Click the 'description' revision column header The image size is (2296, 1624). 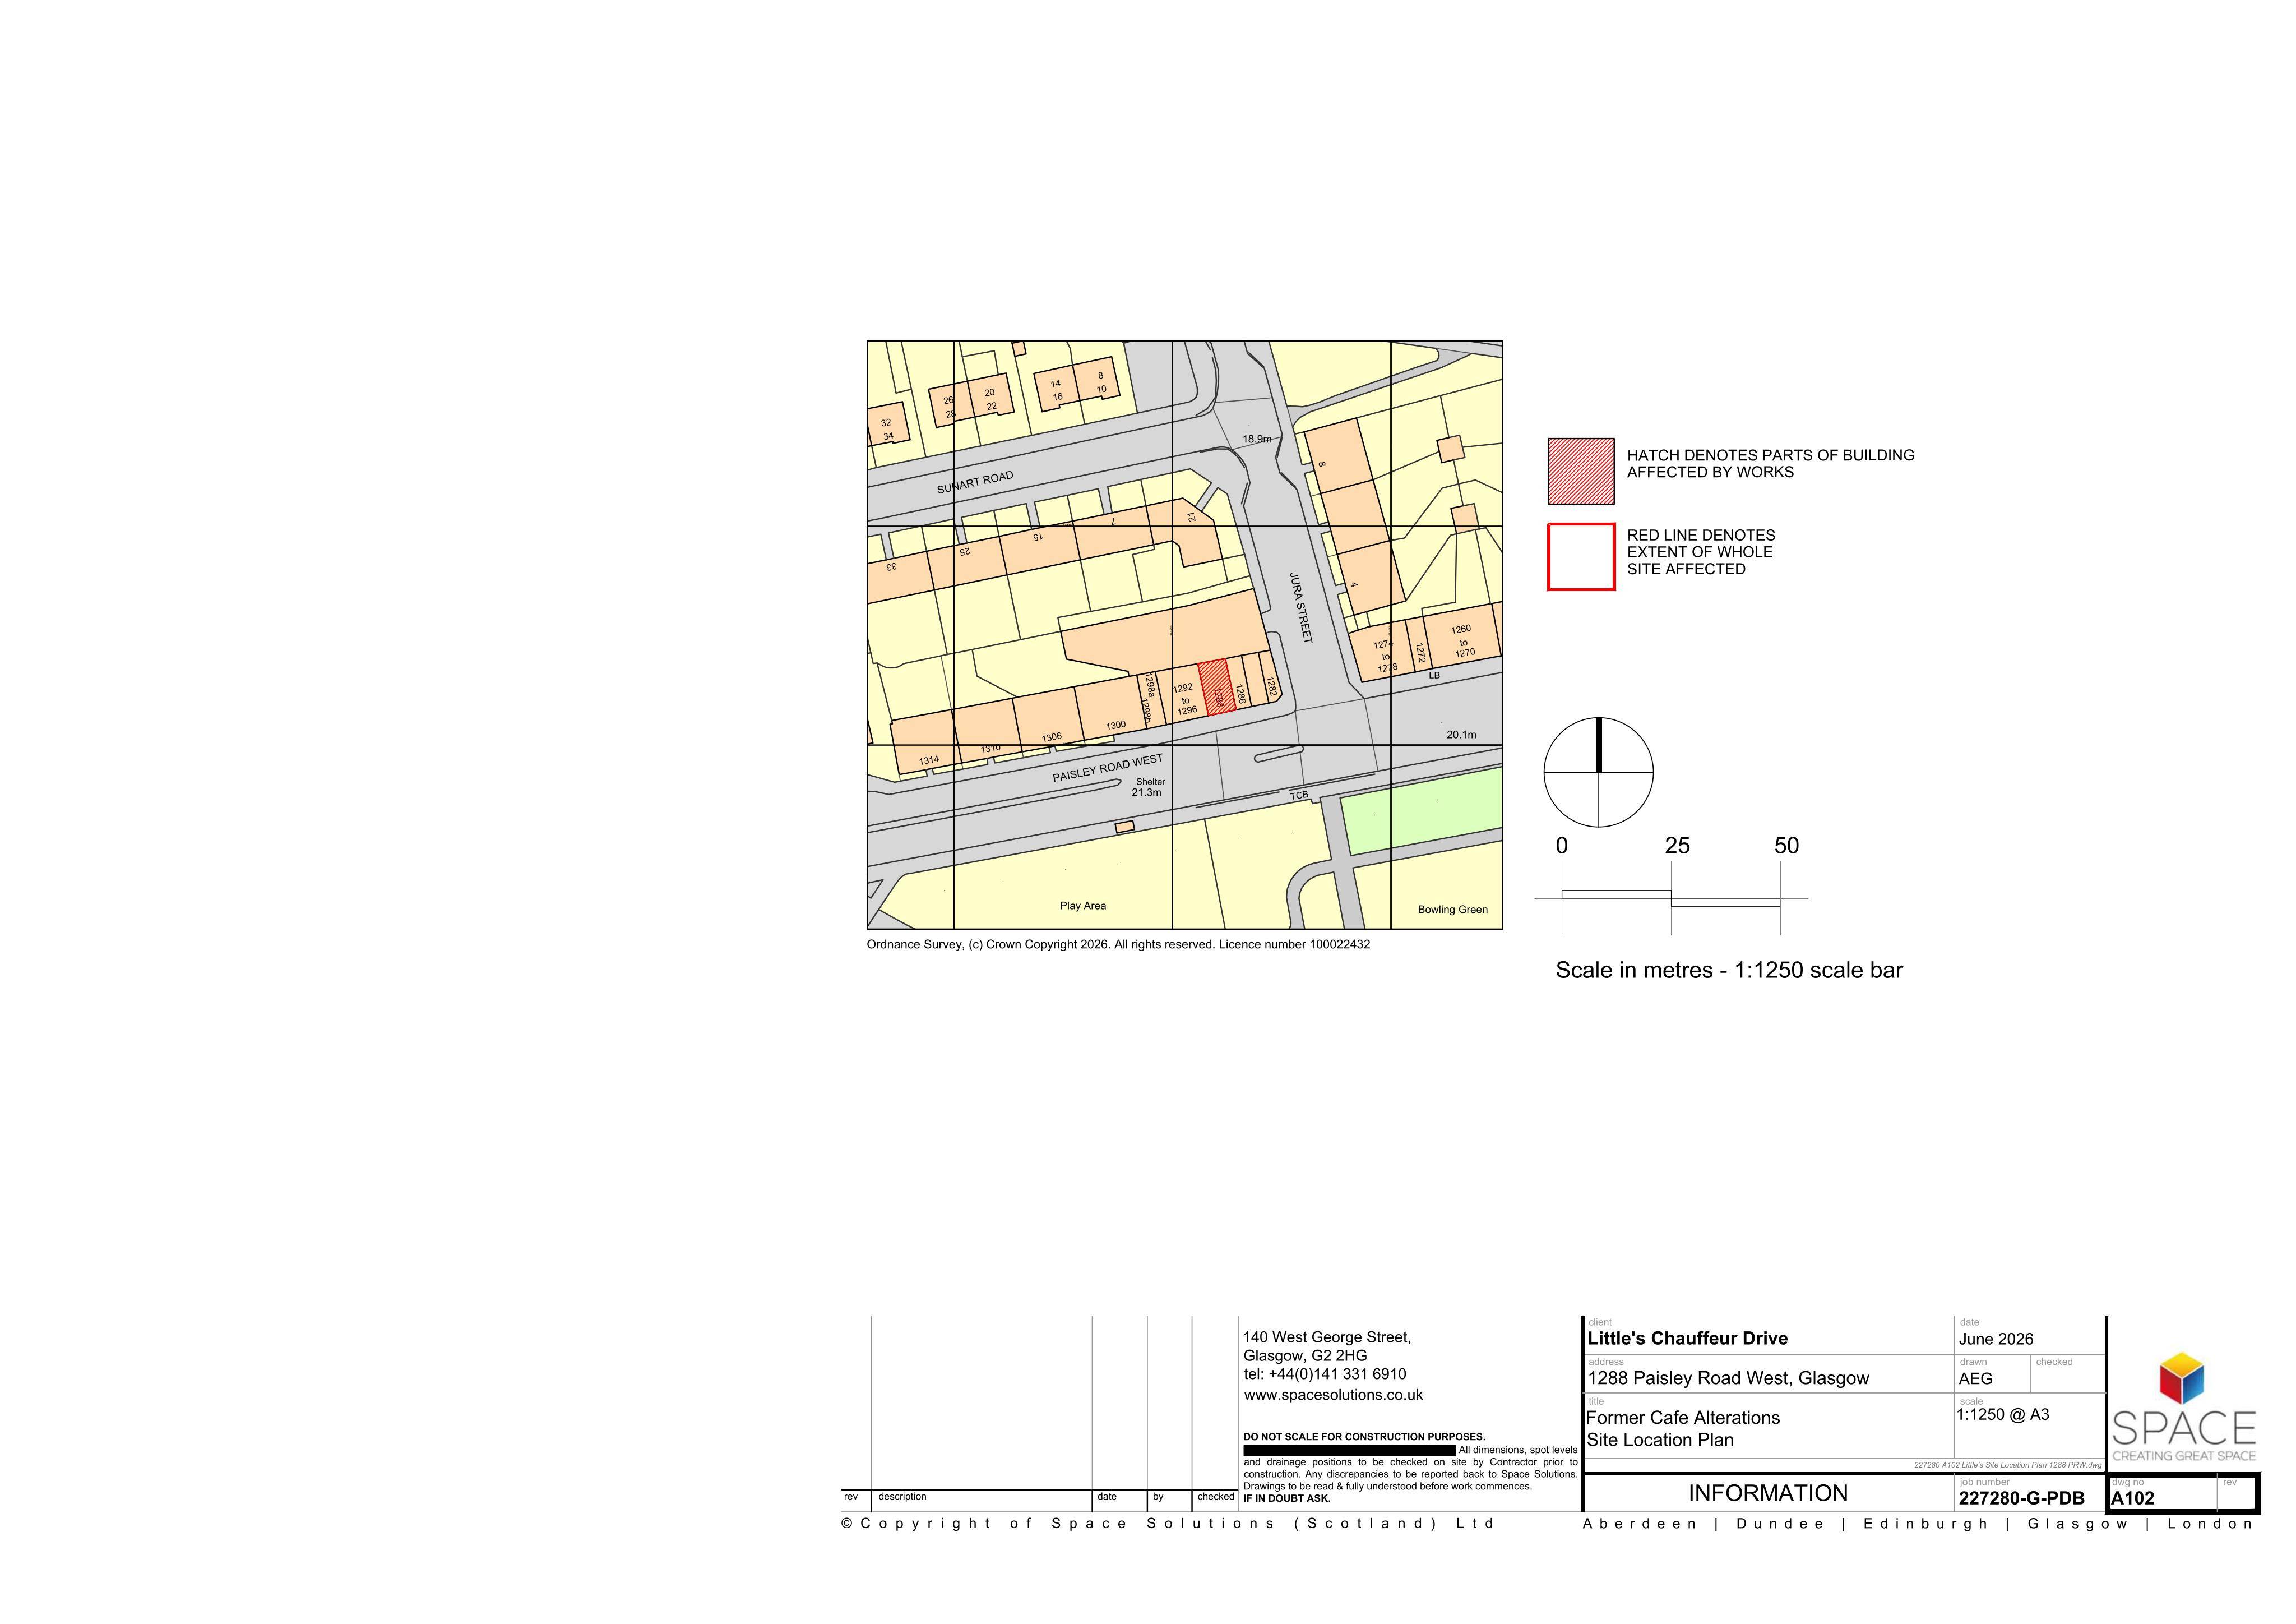(902, 1497)
